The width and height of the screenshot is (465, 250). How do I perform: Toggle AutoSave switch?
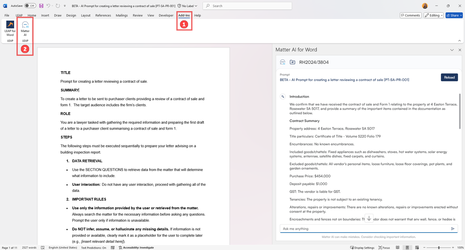(x=30, y=6)
